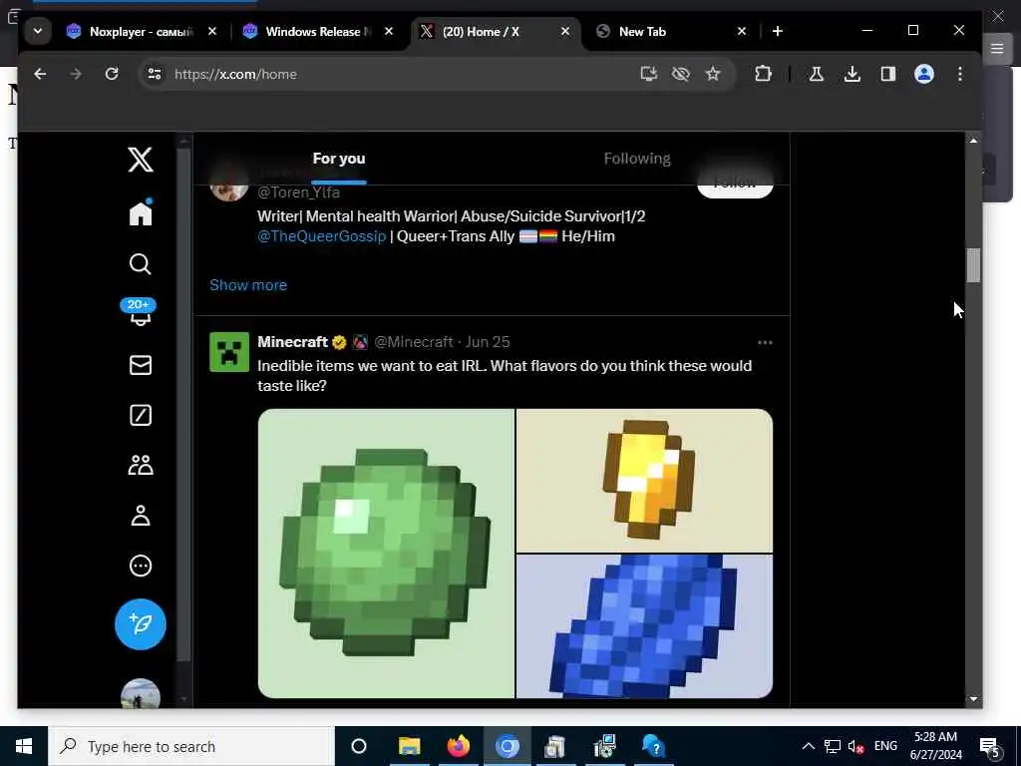This screenshot has height=766, width=1021.
Task: Open muted volume tray icon
Action: pos(856,746)
